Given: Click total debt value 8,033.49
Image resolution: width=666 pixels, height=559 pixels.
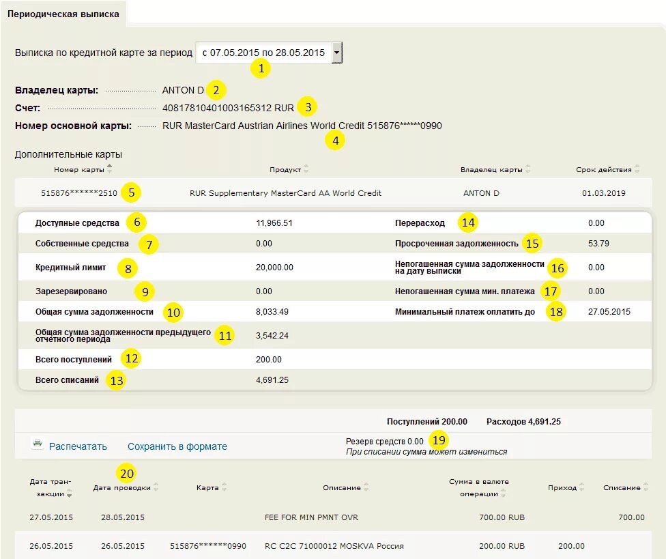Looking at the screenshot, I should [x=272, y=312].
